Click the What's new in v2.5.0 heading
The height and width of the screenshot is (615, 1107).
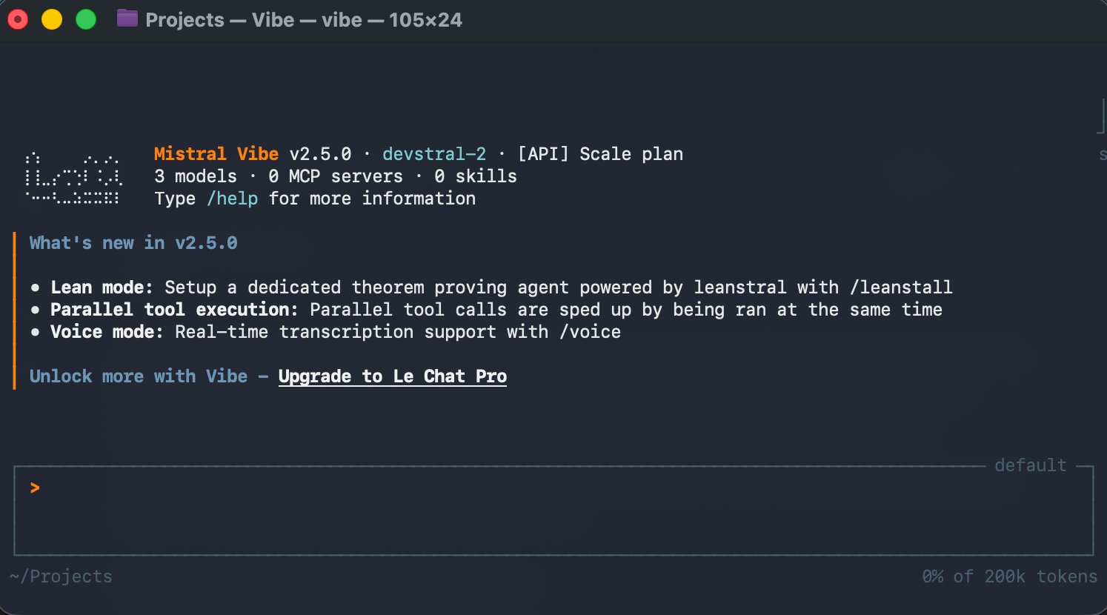click(x=133, y=243)
